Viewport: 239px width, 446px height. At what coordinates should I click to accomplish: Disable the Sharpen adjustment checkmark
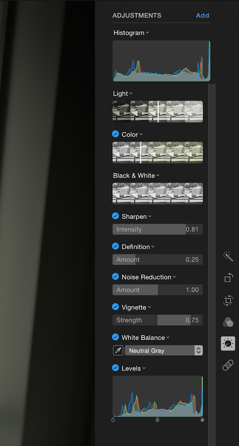(115, 216)
